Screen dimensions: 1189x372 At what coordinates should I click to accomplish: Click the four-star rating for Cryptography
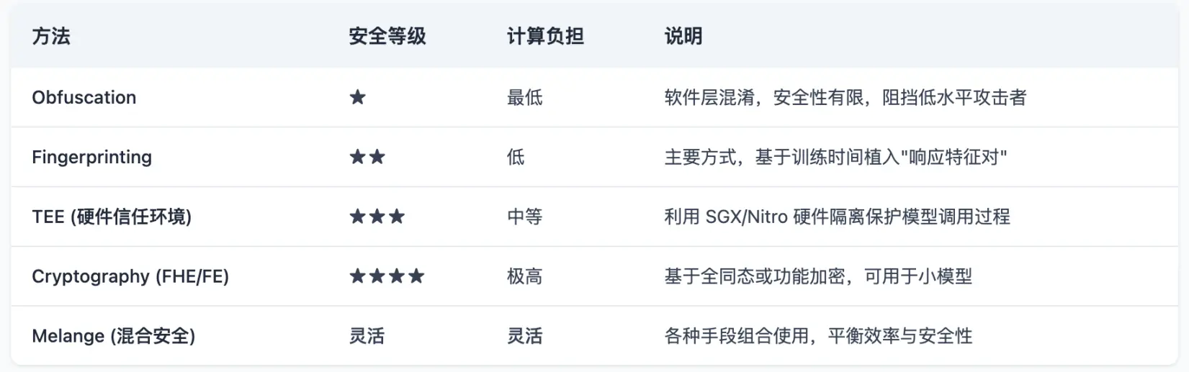coord(387,276)
